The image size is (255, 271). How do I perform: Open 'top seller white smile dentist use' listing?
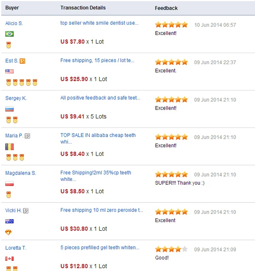(x=99, y=23)
